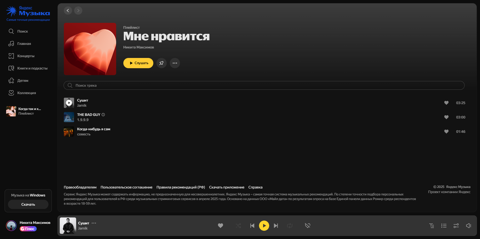Open artist Jamik in track list
Image resolution: width=480 pixels, height=239 pixels.
point(82,106)
